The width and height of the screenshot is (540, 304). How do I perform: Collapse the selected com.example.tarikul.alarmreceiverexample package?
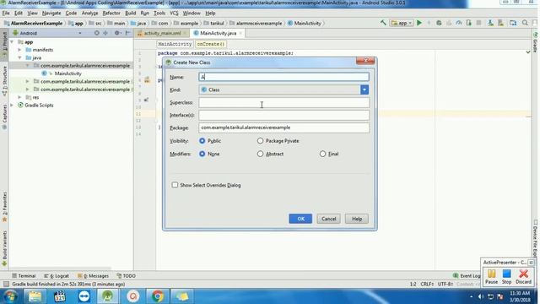click(x=28, y=66)
